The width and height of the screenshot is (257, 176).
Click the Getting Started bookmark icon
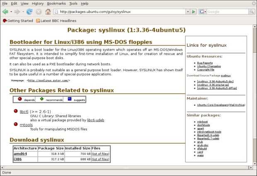pyautogui.click(x=5, y=21)
